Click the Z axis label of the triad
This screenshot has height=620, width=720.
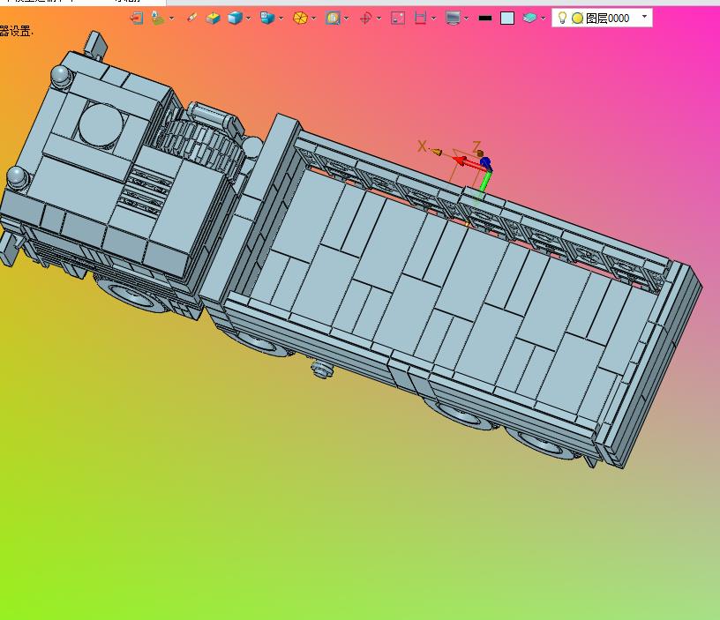click(x=476, y=147)
